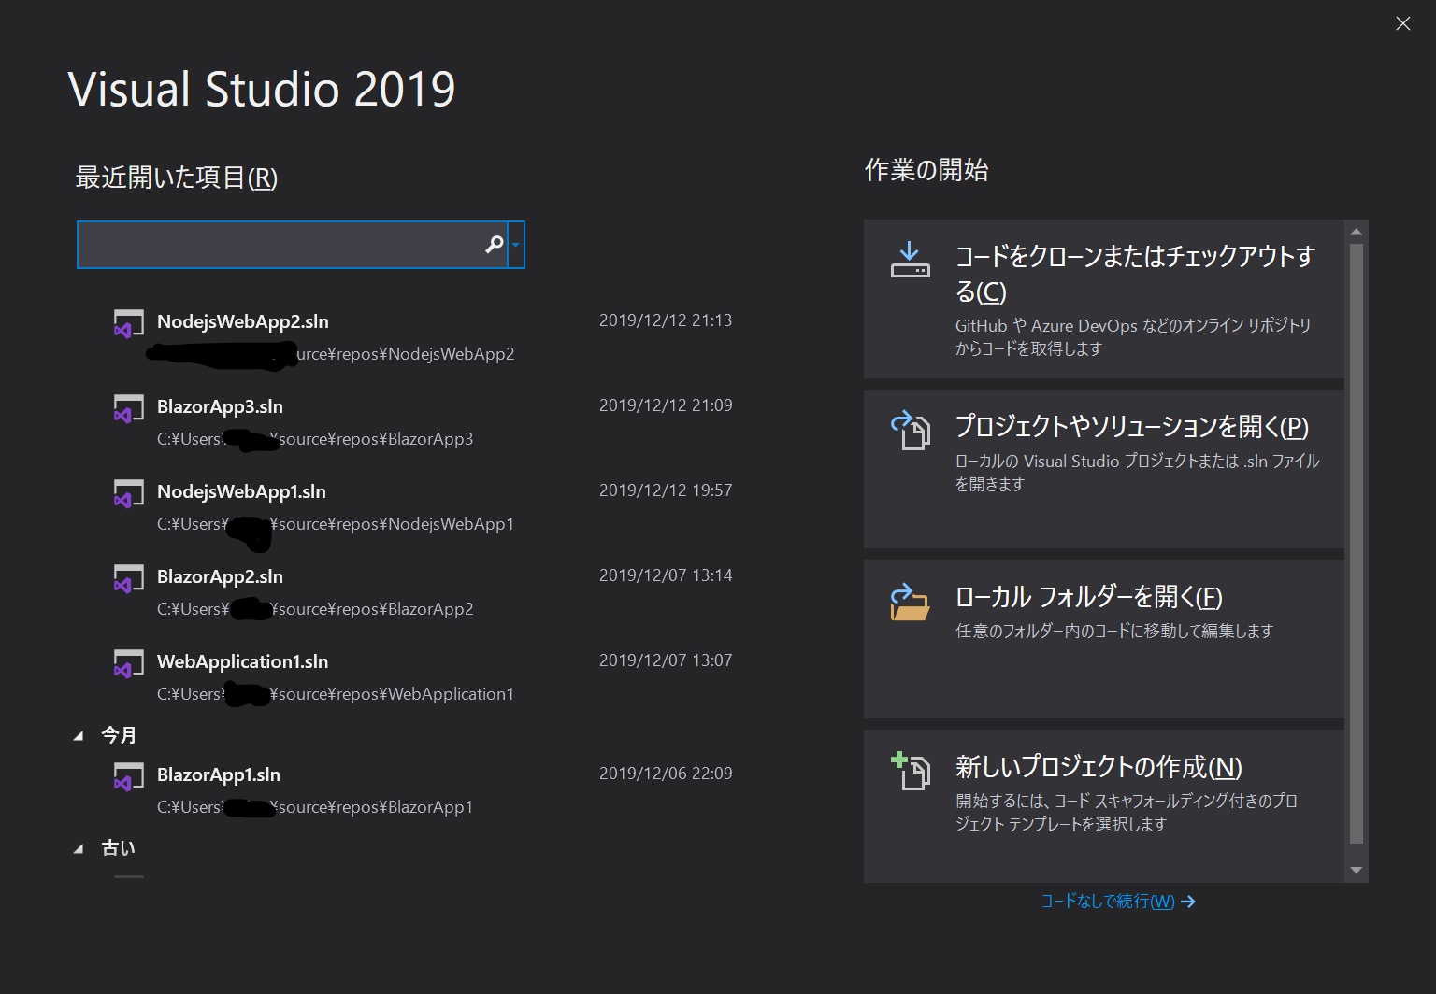Click the 2019/12/12 21:13 timestamp
1436x994 pixels.
pos(666,320)
